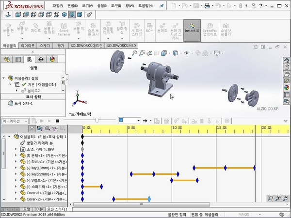Switch to the SOLIDWORKS MBD tab

(x=121, y=46)
